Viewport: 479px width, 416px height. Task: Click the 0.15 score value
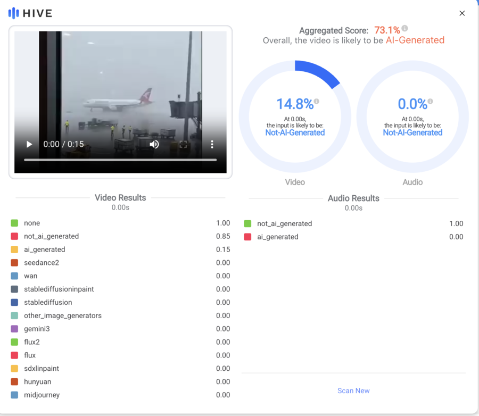223,249
